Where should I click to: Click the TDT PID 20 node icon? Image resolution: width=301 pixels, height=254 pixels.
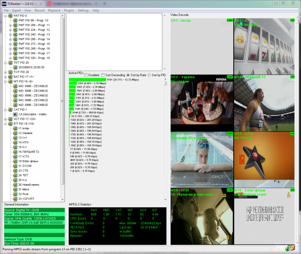[10, 63]
